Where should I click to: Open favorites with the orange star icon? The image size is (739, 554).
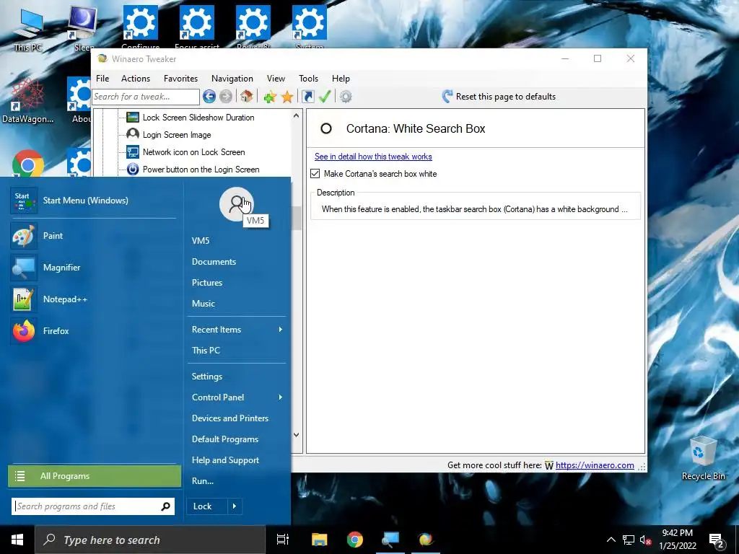pos(287,97)
